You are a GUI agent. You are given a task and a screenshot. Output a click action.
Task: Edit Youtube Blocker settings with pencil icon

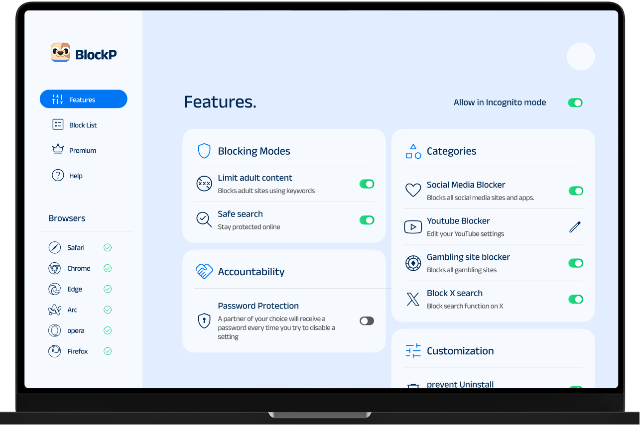pos(575,227)
